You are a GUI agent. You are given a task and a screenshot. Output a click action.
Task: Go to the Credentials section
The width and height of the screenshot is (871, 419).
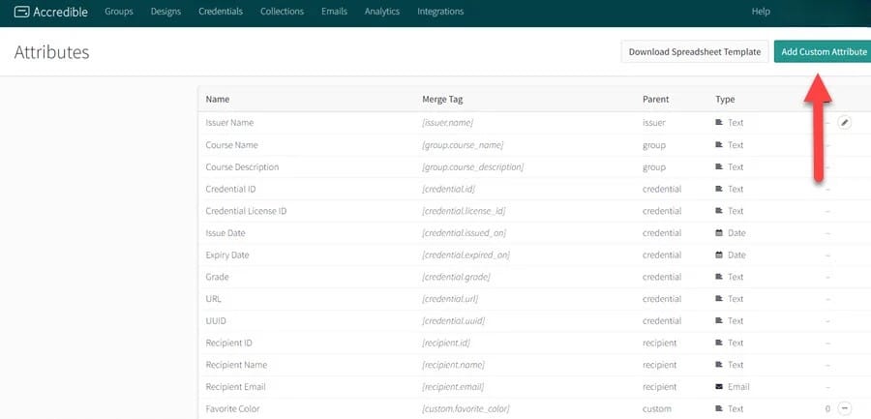tap(220, 12)
